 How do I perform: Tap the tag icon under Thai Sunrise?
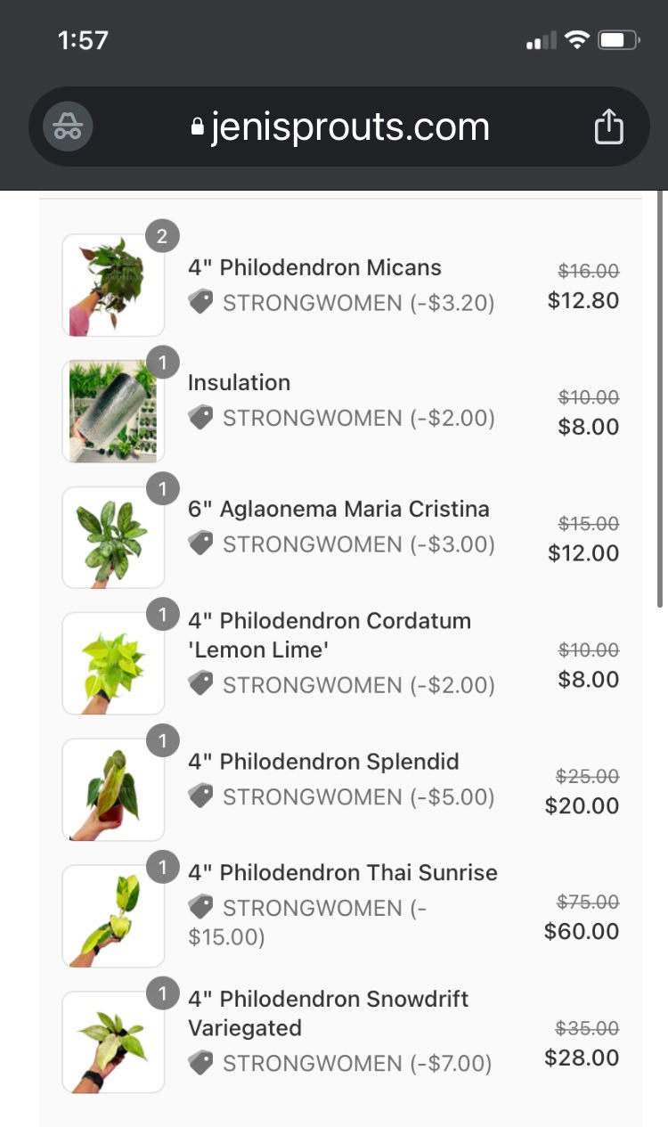point(201,907)
